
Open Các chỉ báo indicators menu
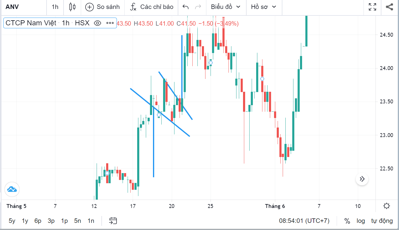click(151, 7)
